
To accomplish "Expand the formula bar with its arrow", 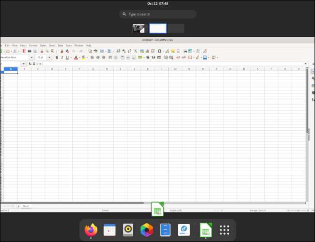I will click(x=306, y=64).
